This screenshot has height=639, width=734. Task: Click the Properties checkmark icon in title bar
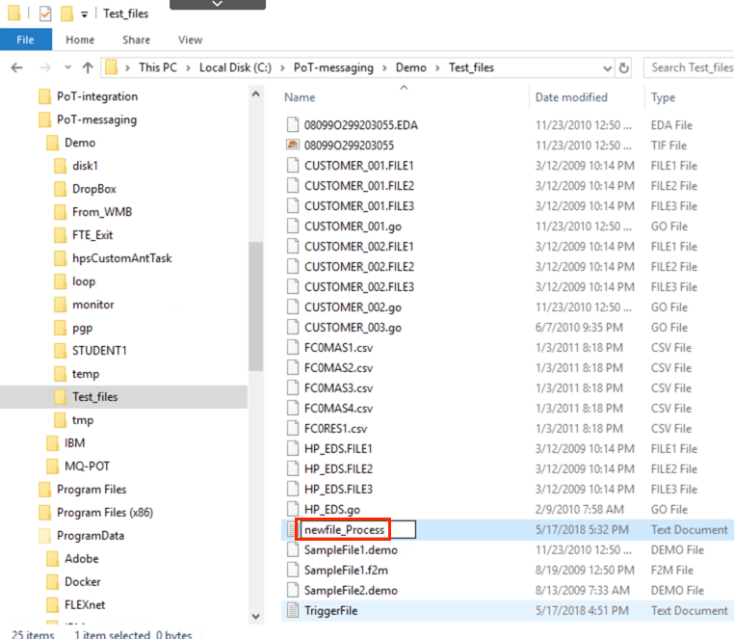pyautogui.click(x=45, y=13)
